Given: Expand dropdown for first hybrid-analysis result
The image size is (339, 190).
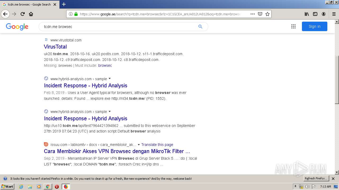Looking at the screenshot, I should click(110, 79).
